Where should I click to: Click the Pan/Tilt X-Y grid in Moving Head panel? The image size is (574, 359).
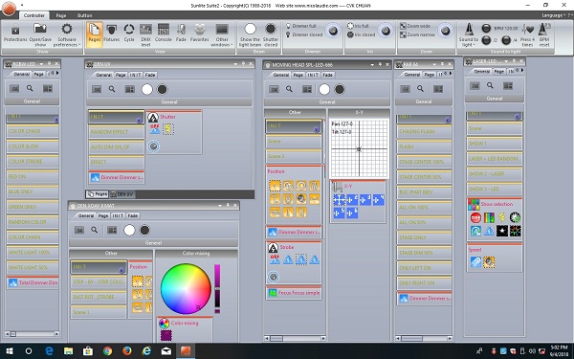click(359, 148)
